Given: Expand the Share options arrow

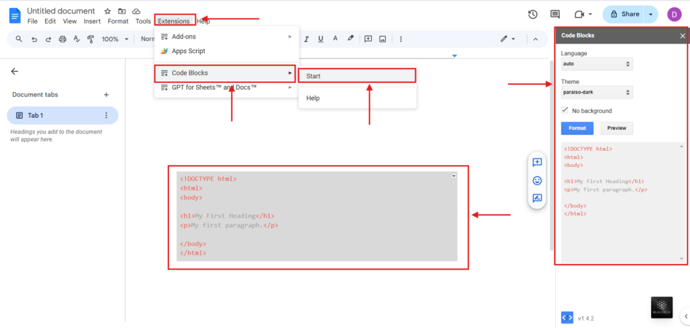Looking at the screenshot, I should (651, 14).
